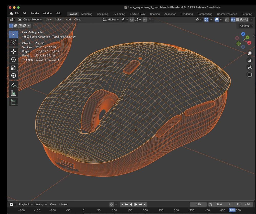Open Global transform orientation dropdown

111,20
